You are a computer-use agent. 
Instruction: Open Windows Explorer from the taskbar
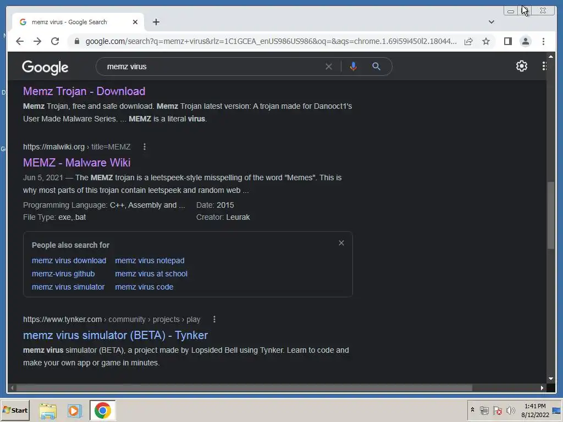[x=48, y=411]
